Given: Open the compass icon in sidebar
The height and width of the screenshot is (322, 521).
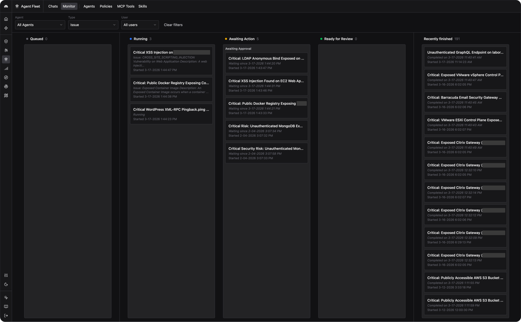Looking at the screenshot, I should pos(6,78).
